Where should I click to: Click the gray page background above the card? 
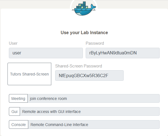(32, 4)
